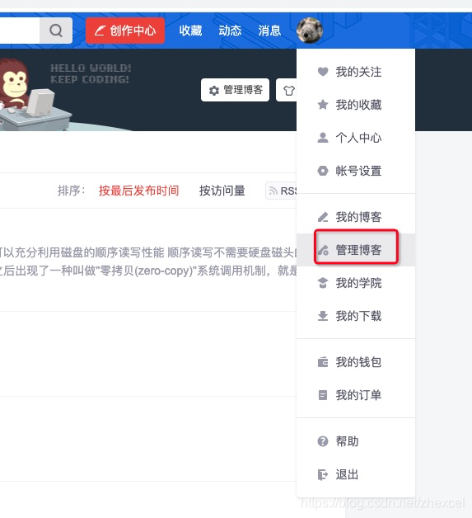The height and width of the screenshot is (518, 472).
Task: Open article excerpt mentioning zero-copy
Action: (x=148, y=261)
